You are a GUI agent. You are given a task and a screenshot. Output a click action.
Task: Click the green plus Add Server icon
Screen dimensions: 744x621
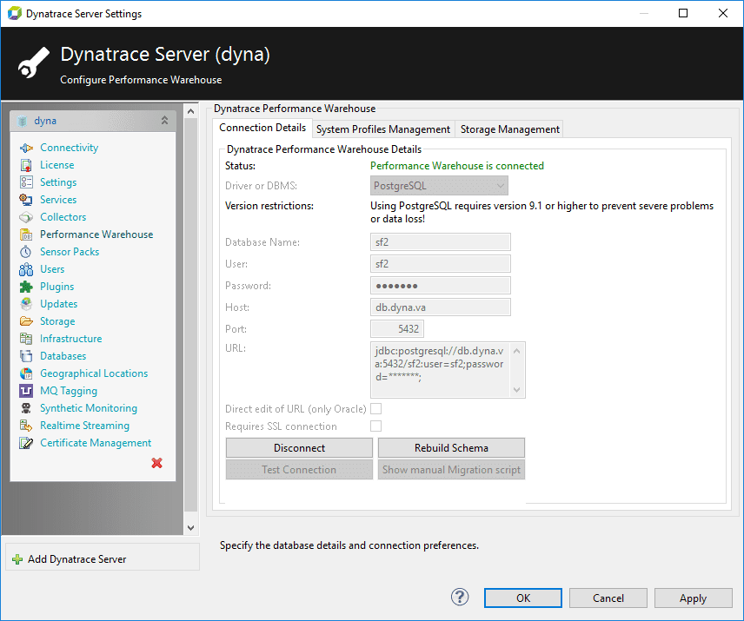click(x=17, y=559)
